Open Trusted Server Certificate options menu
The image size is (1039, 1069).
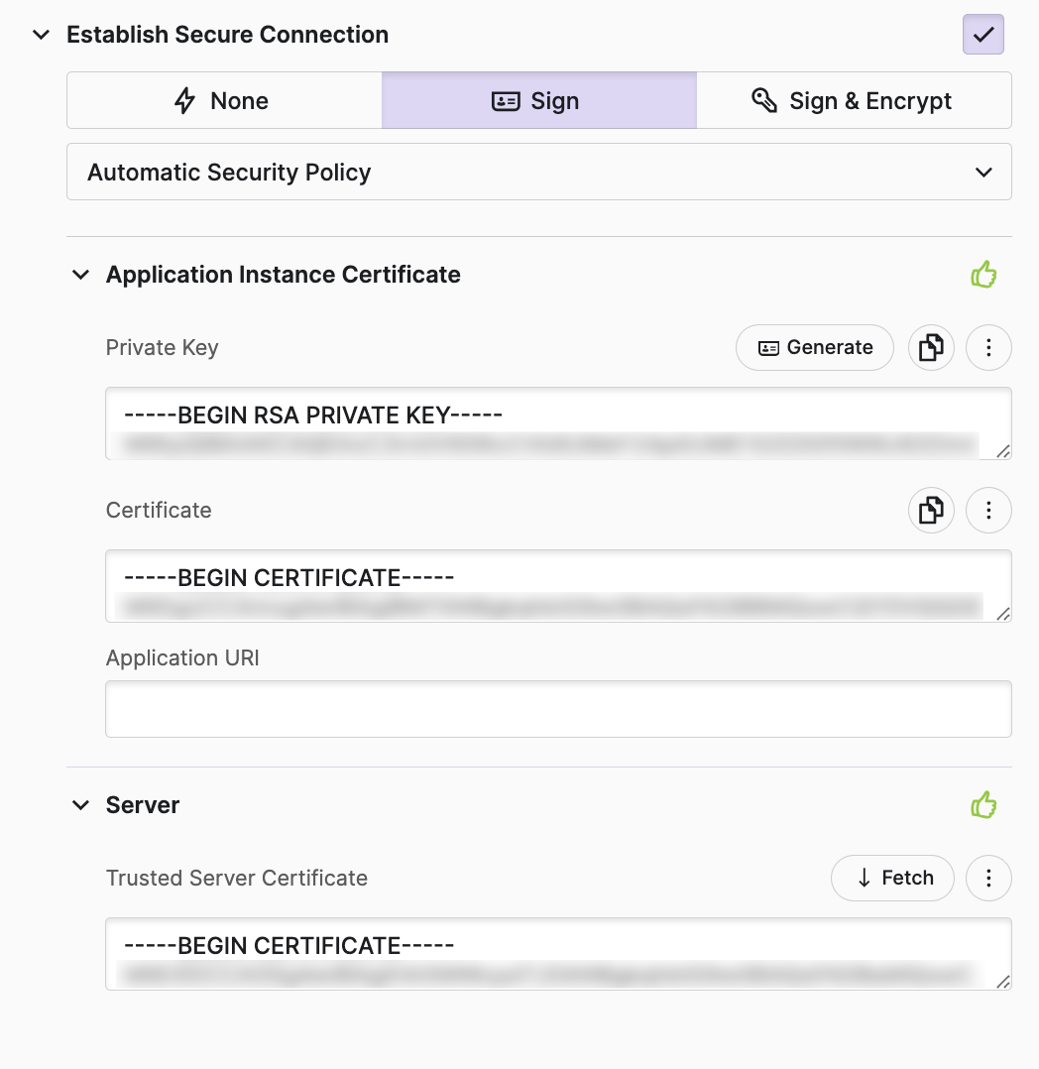(988, 879)
